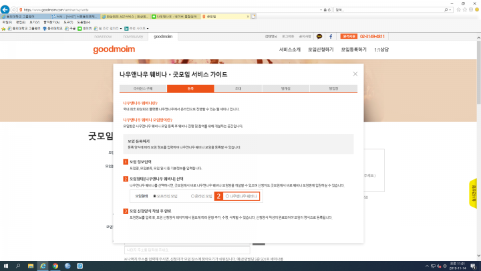The height and width of the screenshot is (271, 481).
Task: Open the 파일(F) menu
Action: 7,23
